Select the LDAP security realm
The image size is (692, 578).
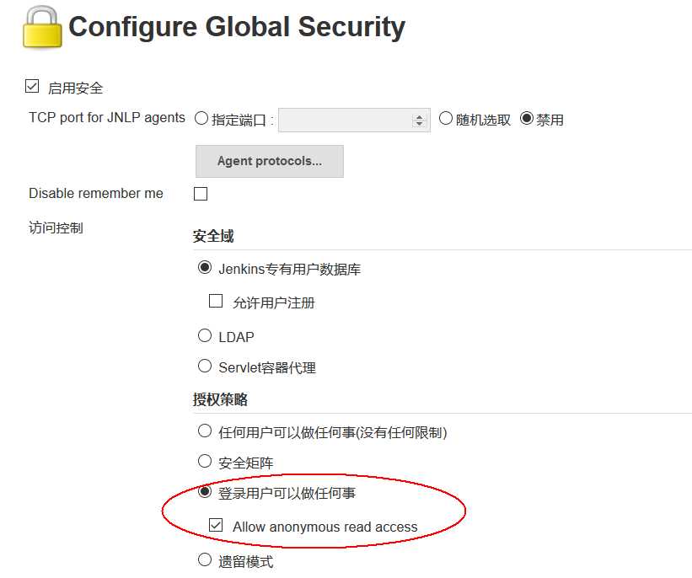tap(204, 335)
